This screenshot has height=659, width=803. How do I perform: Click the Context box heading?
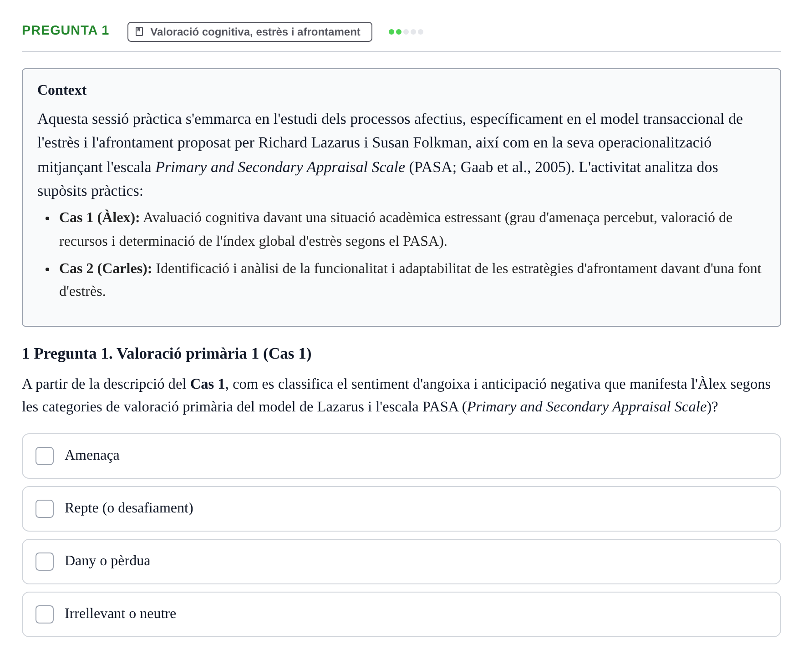click(62, 90)
